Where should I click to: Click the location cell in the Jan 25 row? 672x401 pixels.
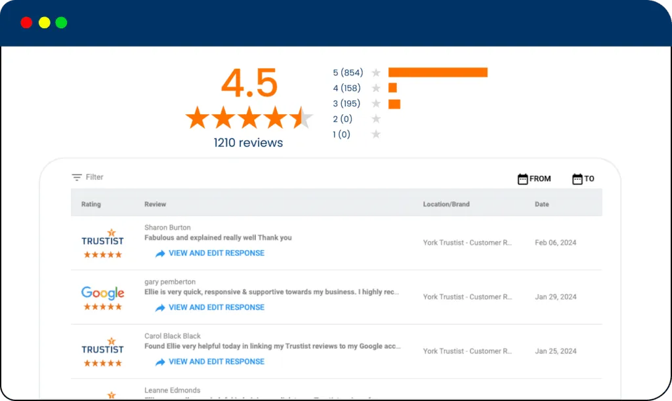(x=467, y=351)
